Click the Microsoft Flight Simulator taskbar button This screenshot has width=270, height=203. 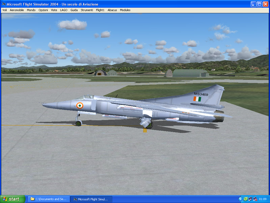click(91, 199)
